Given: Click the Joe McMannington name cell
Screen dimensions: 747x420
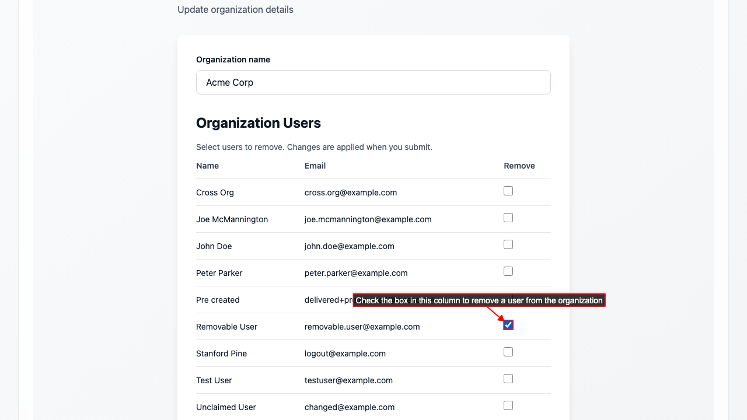Looking at the screenshot, I should tap(232, 219).
